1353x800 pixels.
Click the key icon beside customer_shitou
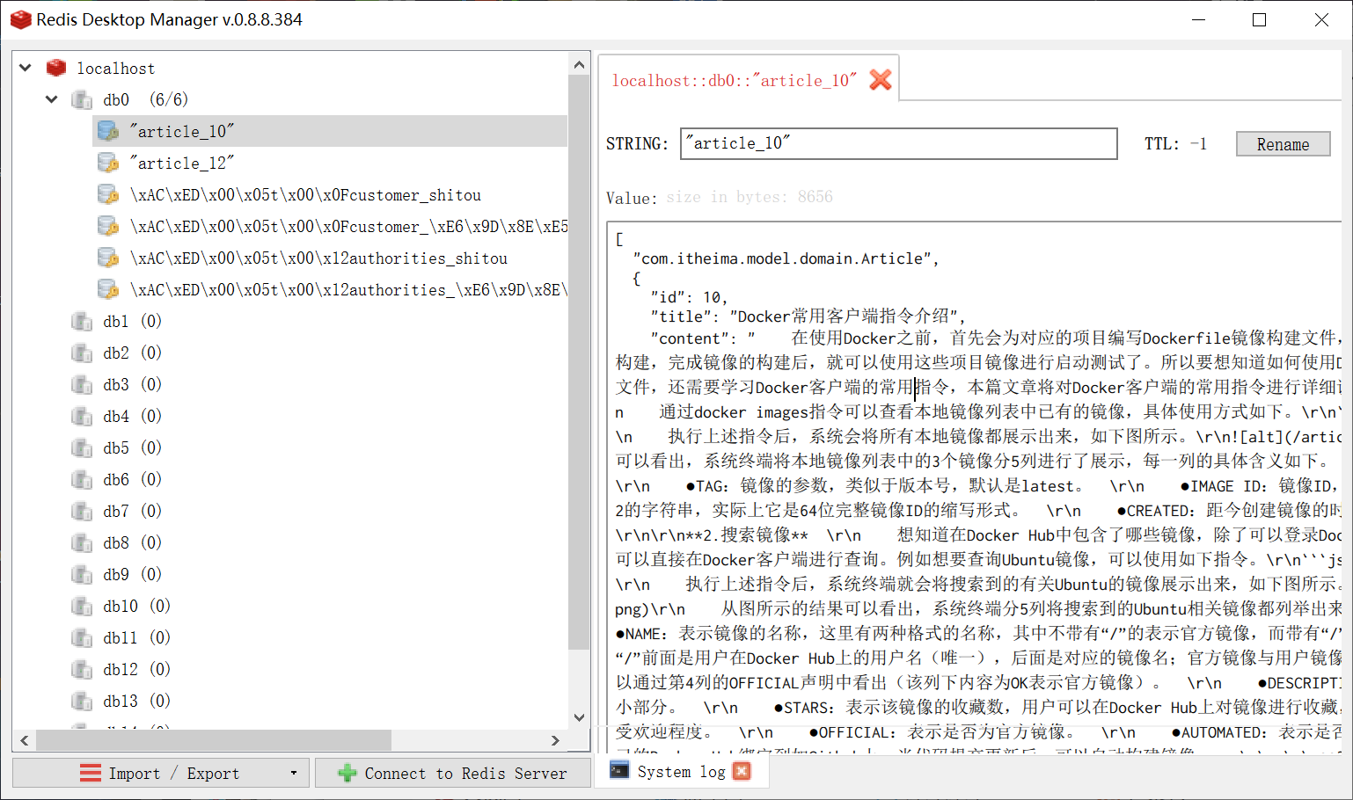tap(108, 194)
